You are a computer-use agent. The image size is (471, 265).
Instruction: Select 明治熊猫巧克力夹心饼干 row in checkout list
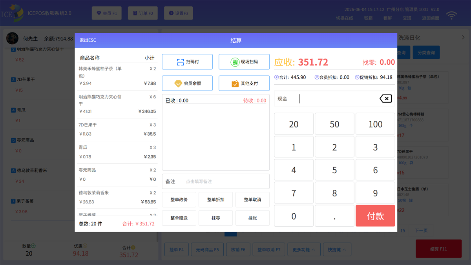[117, 104]
